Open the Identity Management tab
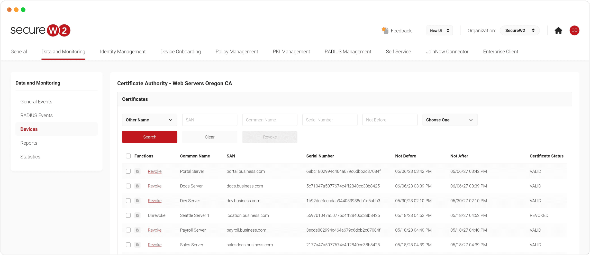This screenshot has width=590, height=255. 123,52
